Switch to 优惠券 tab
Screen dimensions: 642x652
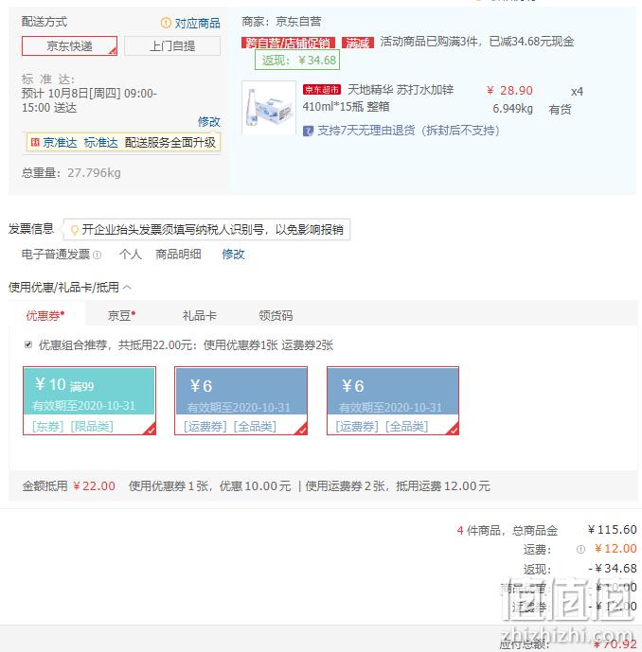[45, 315]
